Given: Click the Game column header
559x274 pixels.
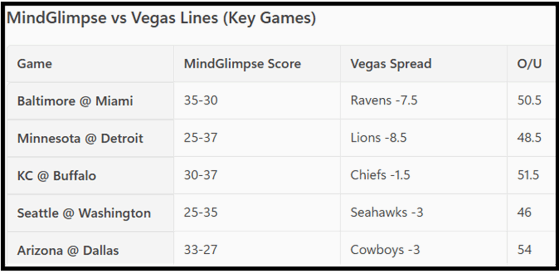Looking at the screenshot, I should click(x=34, y=64).
